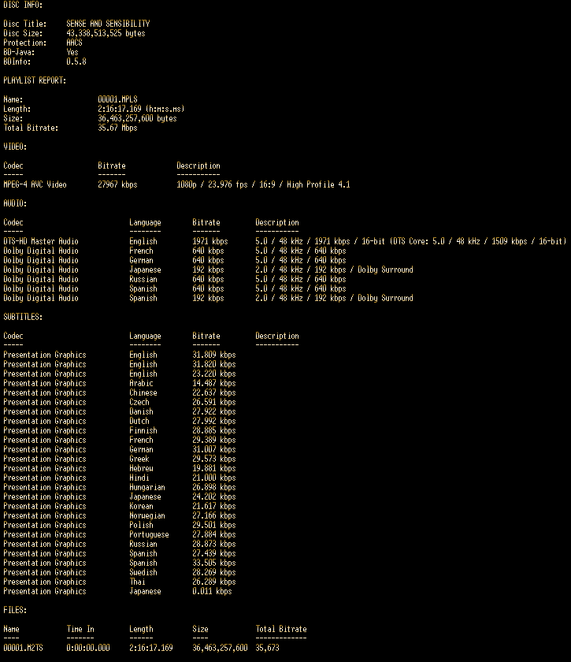Select the AACS protection value

74,43
